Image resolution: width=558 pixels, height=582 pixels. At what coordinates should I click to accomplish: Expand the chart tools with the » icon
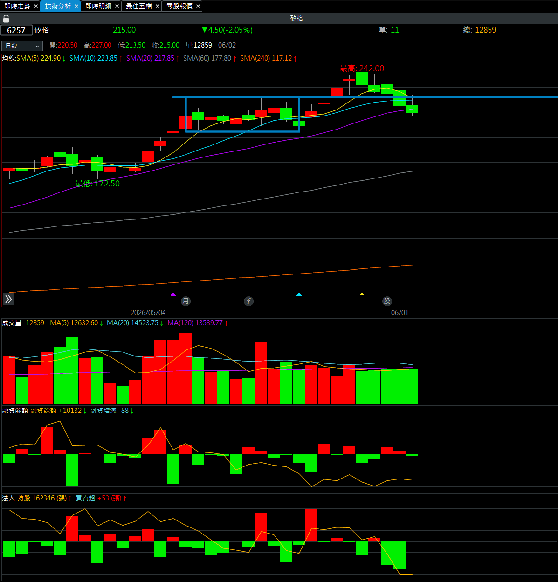(8, 299)
